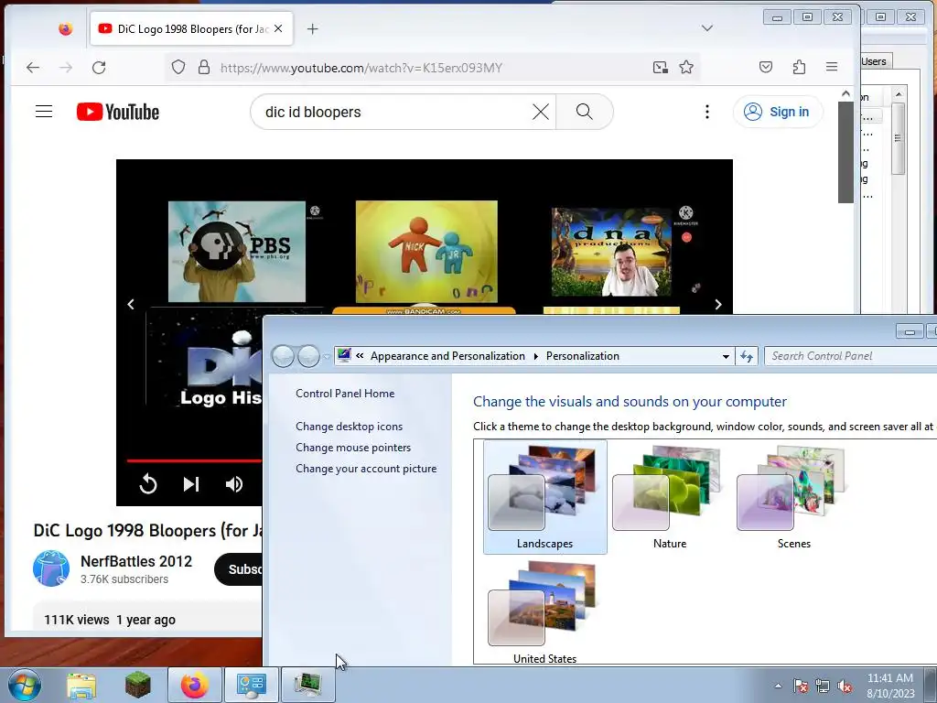The height and width of the screenshot is (703, 937).
Task: Play PBS suggested video thumbnail
Action: coord(237,251)
